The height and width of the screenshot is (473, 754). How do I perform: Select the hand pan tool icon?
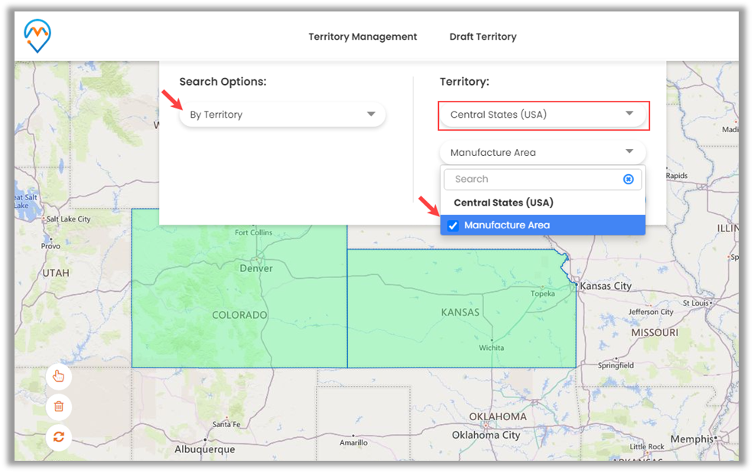pyautogui.click(x=59, y=376)
